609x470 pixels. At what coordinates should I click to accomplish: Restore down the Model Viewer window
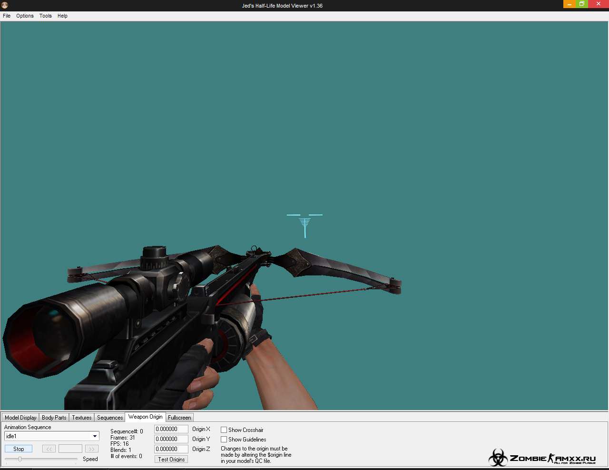[582, 4]
